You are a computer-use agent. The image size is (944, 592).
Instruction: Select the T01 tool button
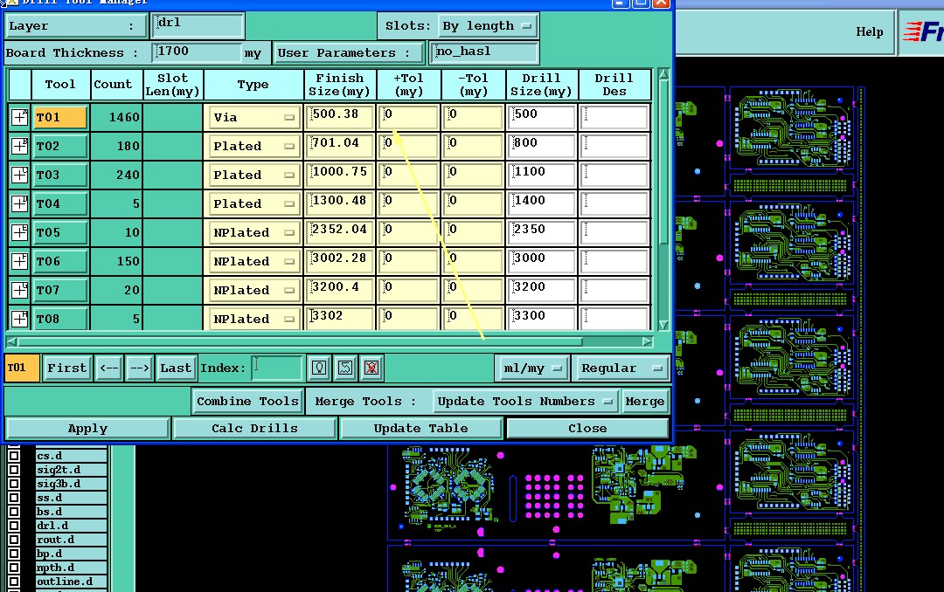click(60, 117)
